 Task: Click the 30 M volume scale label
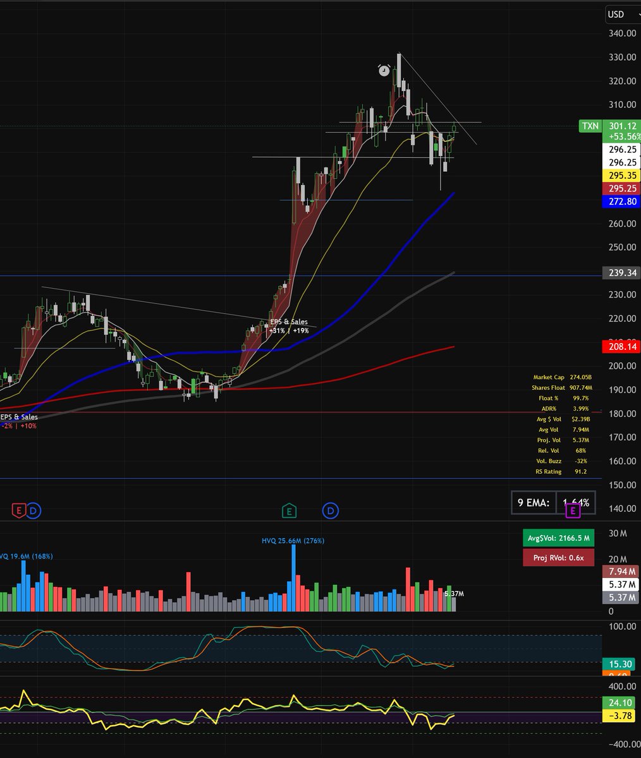[618, 534]
